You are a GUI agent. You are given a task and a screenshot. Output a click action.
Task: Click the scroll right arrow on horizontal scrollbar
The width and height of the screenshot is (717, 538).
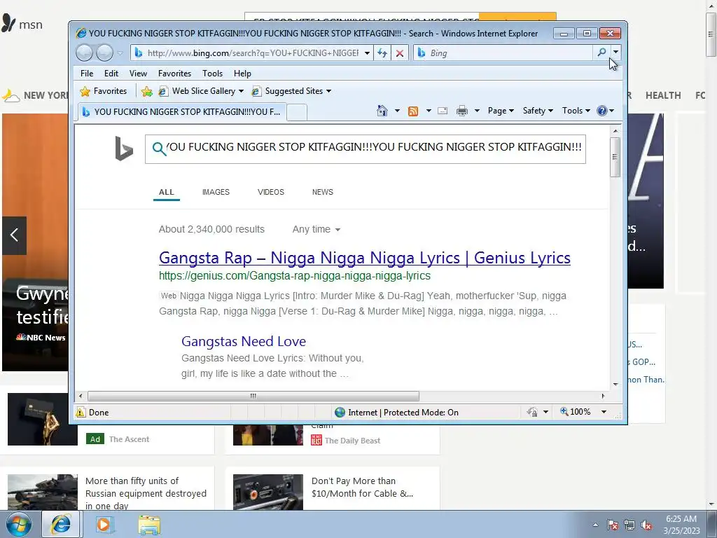coord(603,396)
